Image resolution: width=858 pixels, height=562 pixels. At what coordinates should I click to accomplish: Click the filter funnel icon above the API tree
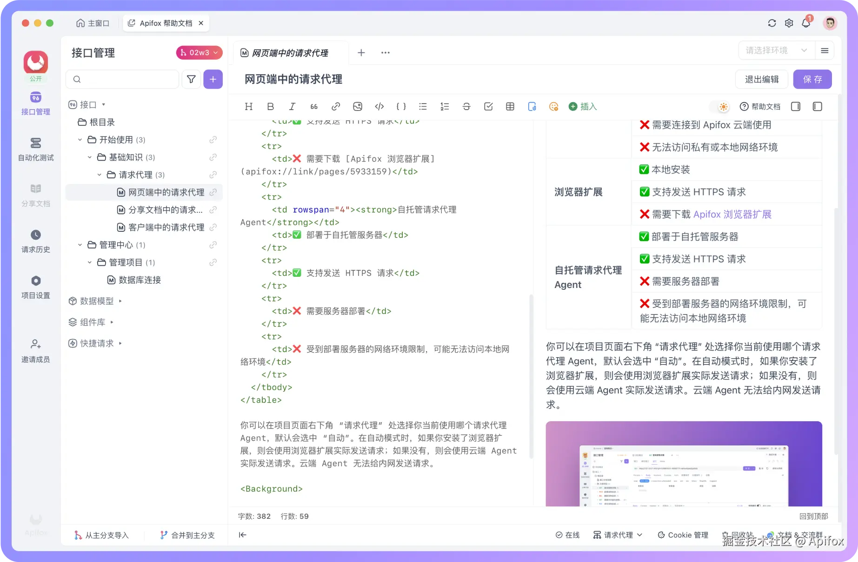[x=191, y=79]
